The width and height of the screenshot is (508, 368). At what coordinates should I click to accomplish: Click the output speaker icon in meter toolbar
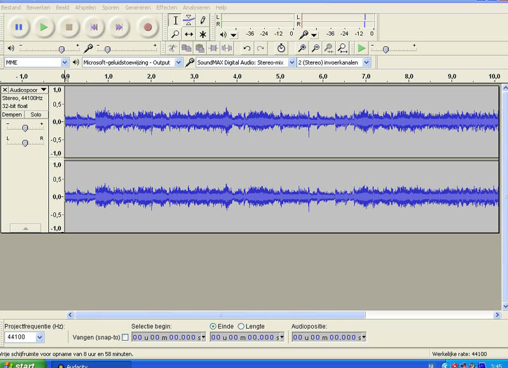223,34
